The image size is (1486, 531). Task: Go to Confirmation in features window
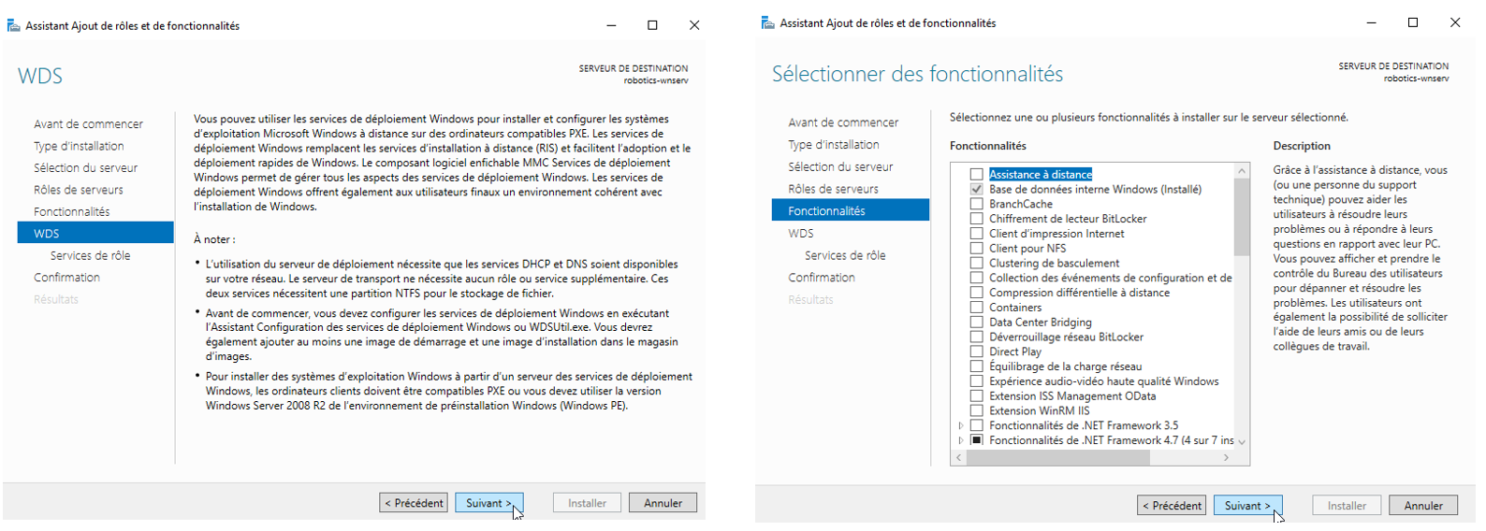point(822,278)
